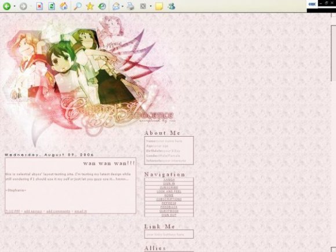Viewport: 336px width, 252px height.
Task: Open the LOOK AND FEEL link
Action: (169, 191)
